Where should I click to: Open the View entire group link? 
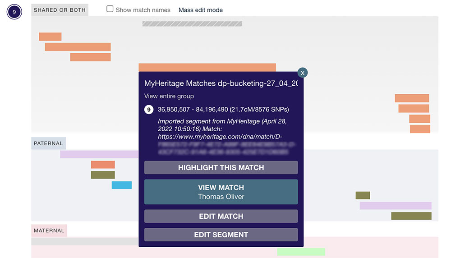click(169, 96)
